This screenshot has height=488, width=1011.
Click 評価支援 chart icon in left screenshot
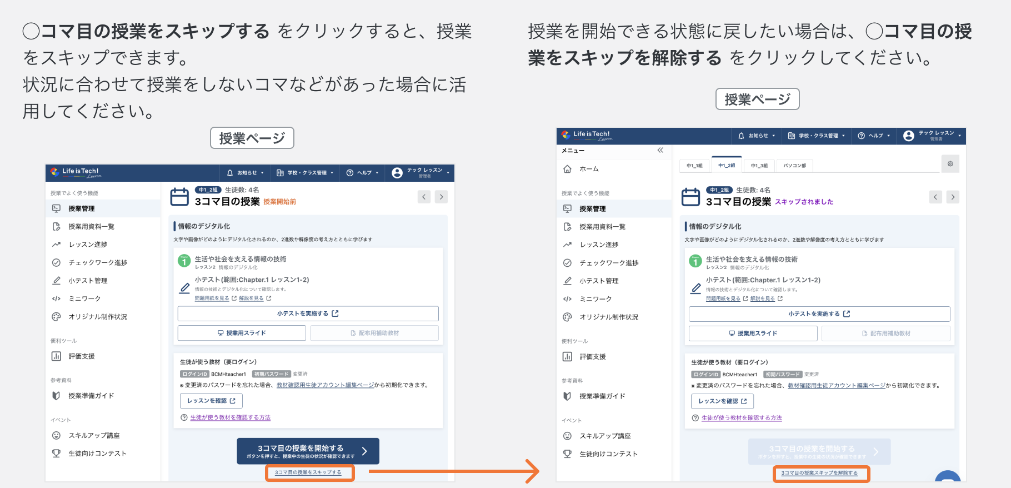(56, 356)
